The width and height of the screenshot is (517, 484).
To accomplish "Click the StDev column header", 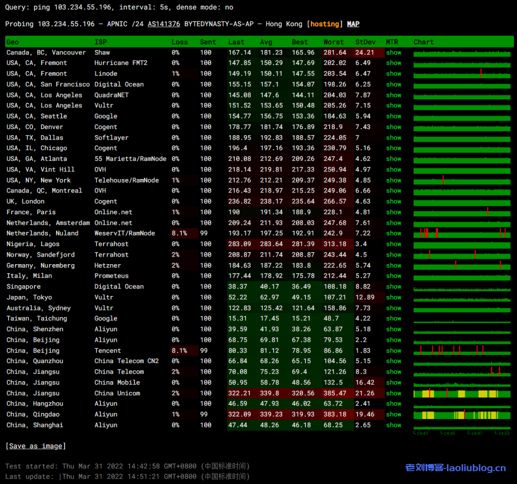I will coord(365,42).
